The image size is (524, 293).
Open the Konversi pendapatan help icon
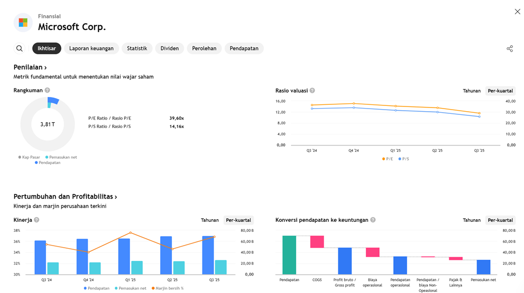[373, 220]
